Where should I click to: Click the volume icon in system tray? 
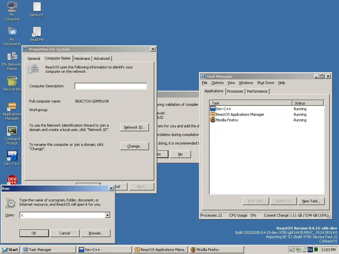(292, 250)
